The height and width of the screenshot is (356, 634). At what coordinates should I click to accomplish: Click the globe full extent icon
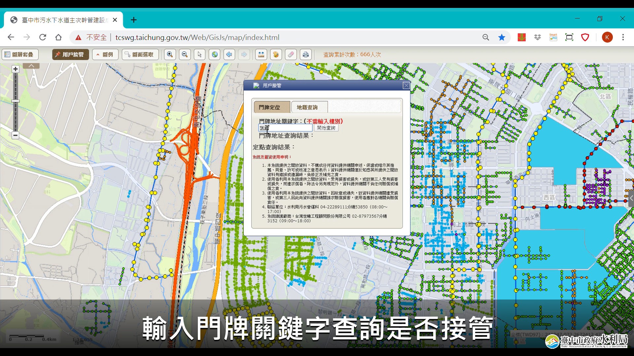[215, 54]
